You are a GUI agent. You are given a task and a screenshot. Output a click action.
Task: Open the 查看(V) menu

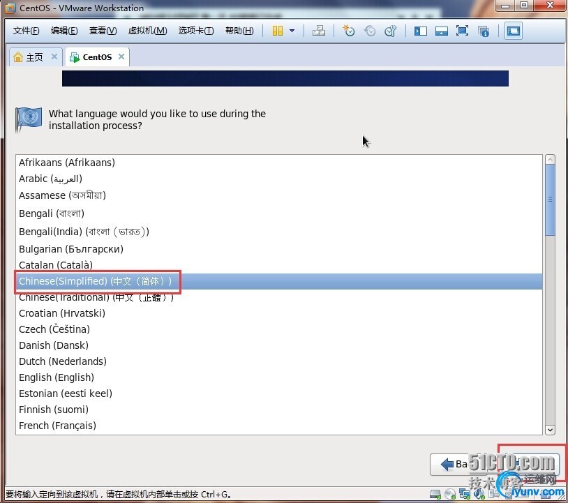tap(103, 31)
